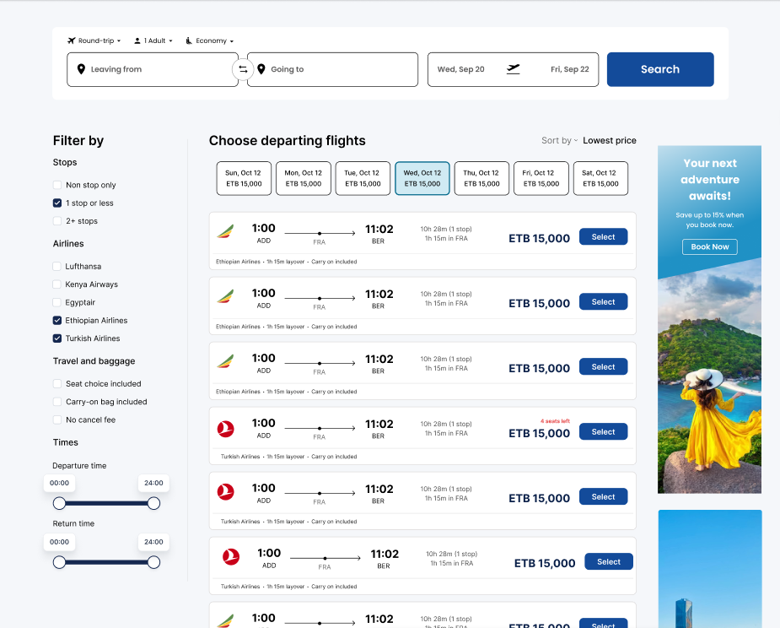Select the highlighted Wed, Oct 12 date tab
Image resolution: width=780 pixels, height=628 pixels.
coord(422,178)
